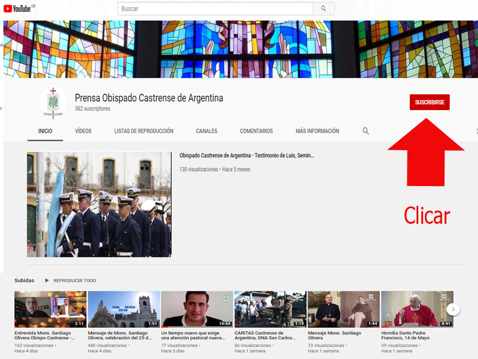Open the 25 de Mayo message thumbnail
The width and height of the screenshot is (478, 359).
point(124,309)
